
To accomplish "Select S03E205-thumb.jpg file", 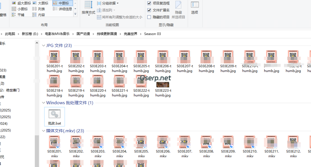I will [x=141, y=61].
